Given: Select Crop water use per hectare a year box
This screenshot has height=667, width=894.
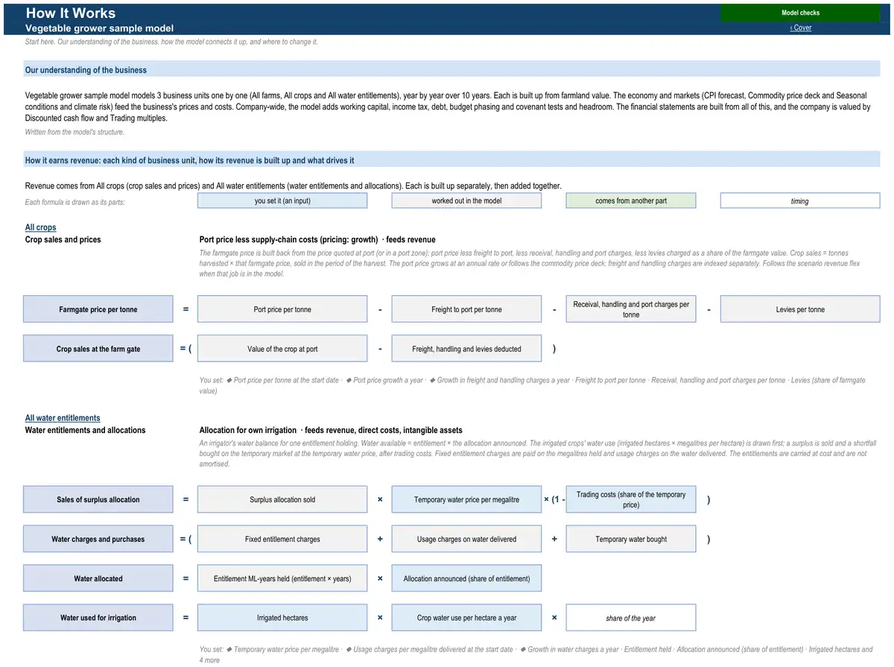Looking at the screenshot, I should [x=466, y=618].
